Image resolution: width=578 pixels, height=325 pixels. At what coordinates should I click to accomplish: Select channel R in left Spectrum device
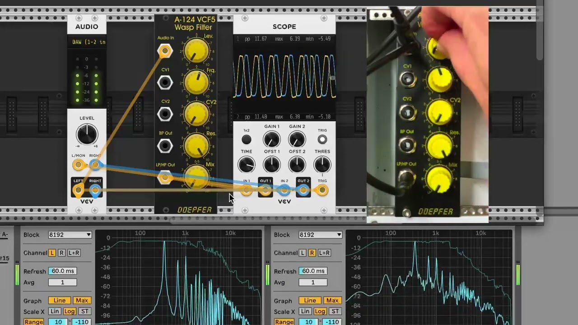click(61, 253)
